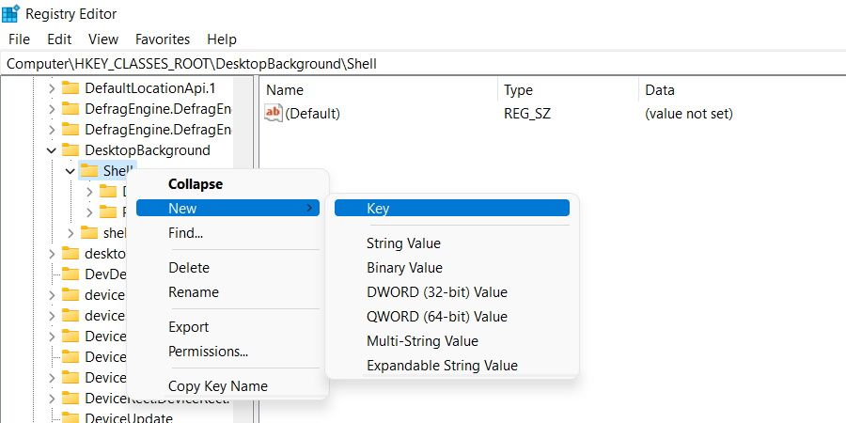This screenshot has height=423, width=846.
Task: Create a new String Value
Action: [x=403, y=243]
